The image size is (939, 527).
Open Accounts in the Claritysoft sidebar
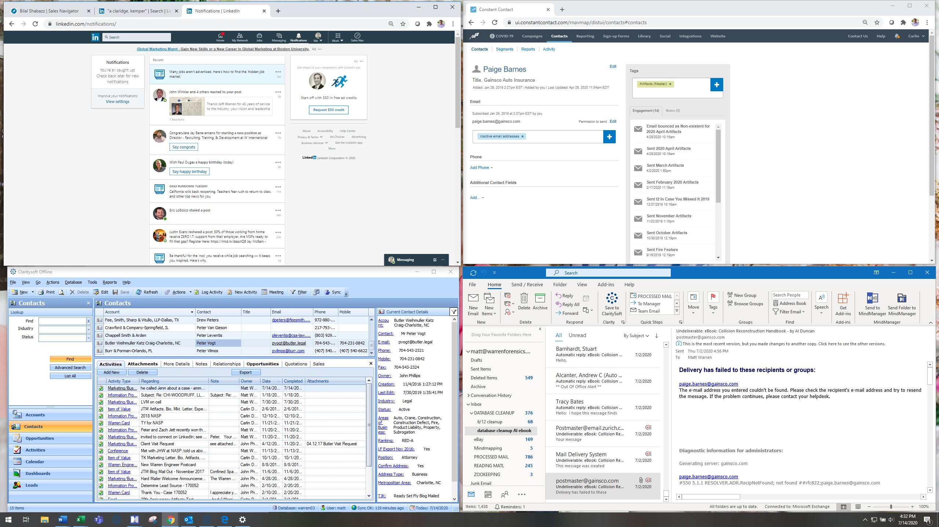[51, 415]
